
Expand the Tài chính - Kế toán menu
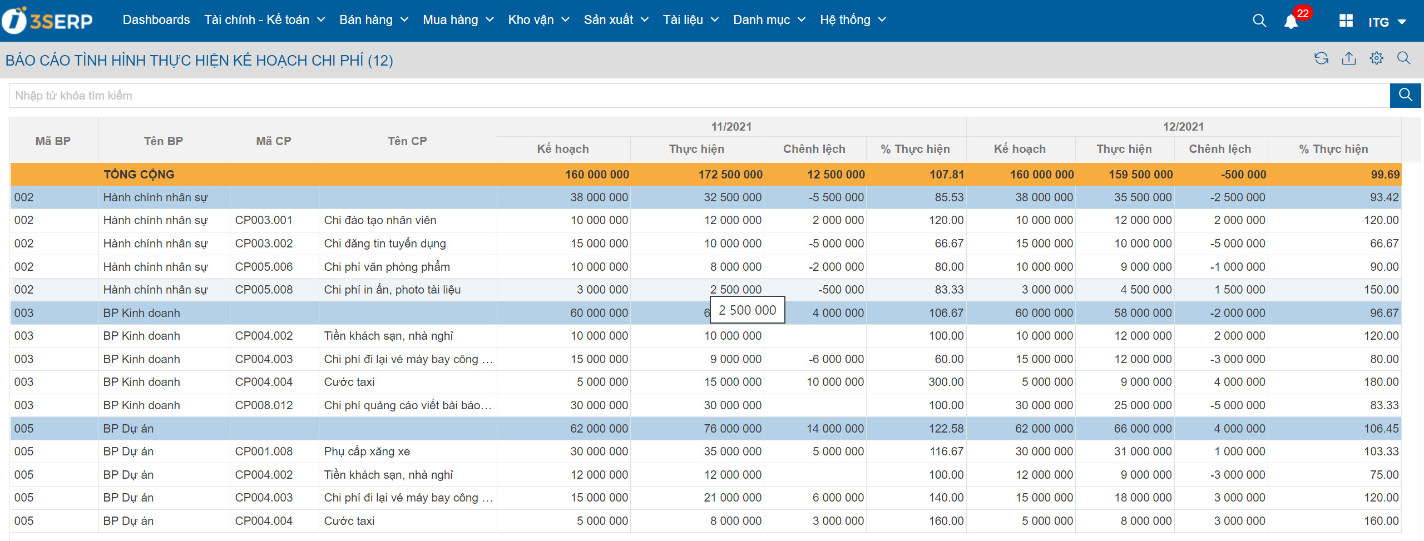click(x=264, y=20)
